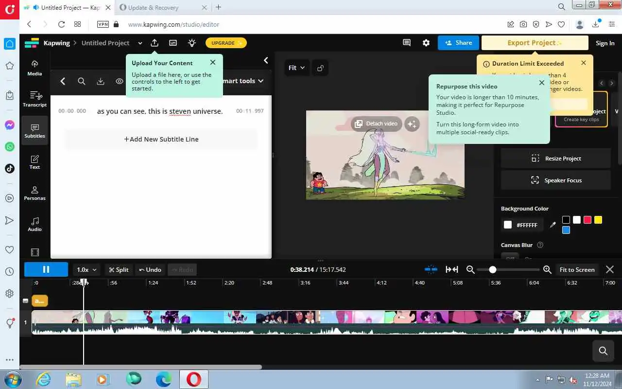The image size is (622, 389).
Task: Zoom out the timeline
Action: point(470,269)
